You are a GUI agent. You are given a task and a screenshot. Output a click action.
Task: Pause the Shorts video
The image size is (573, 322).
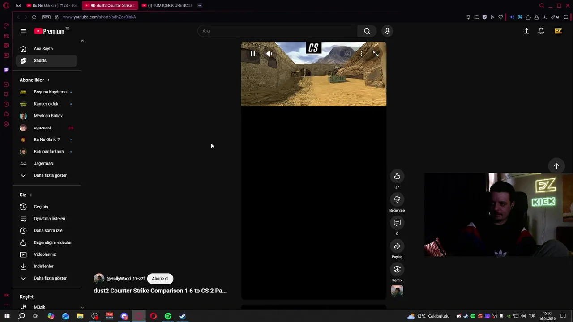point(253,54)
